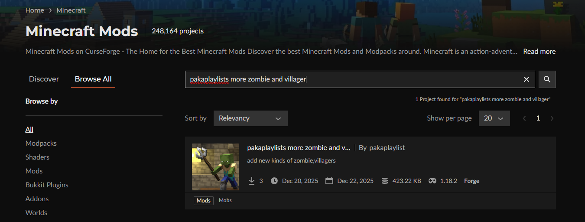Go to Home in the breadcrumb
The image size is (585, 222).
tap(35, 10)
